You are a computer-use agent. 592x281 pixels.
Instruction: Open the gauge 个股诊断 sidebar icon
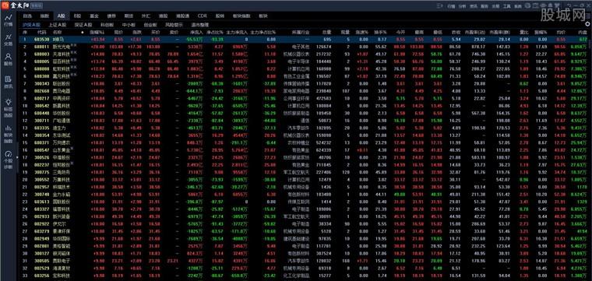(x=8, y=159)
